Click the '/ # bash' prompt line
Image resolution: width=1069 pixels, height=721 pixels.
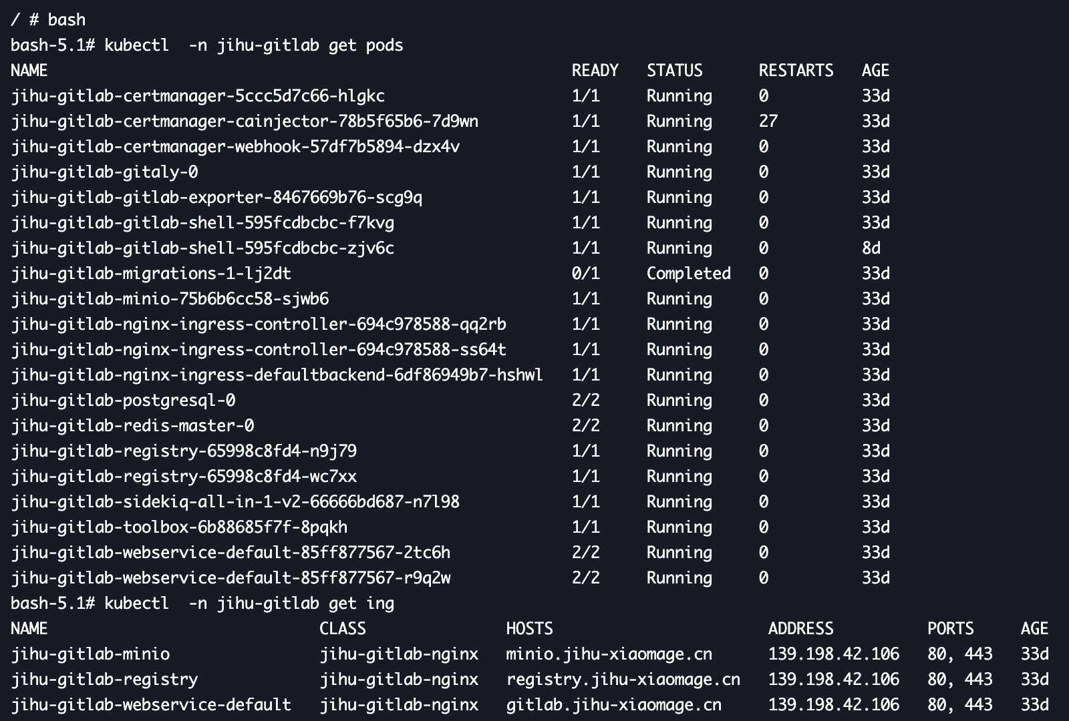click(48, 20)
